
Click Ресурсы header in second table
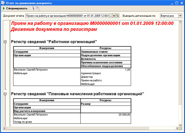pyautogui.click(x=106, y=100)
